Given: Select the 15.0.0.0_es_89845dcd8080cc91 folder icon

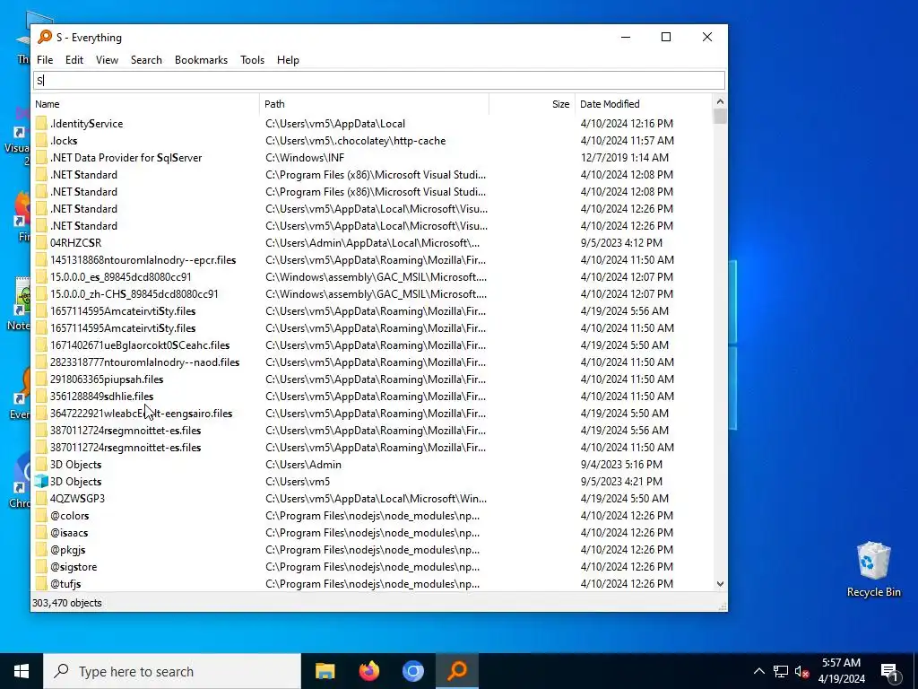Looking at the screenshot, I should tap(41, 276).
